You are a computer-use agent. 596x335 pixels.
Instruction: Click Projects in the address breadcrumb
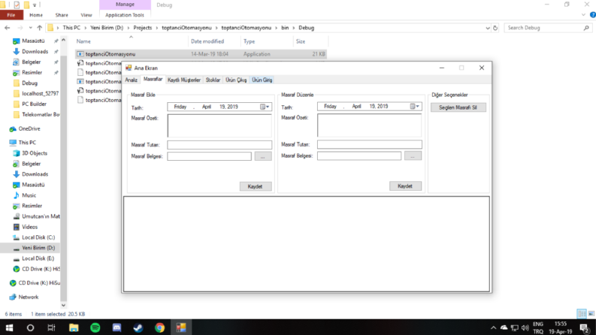click(143, 28)
